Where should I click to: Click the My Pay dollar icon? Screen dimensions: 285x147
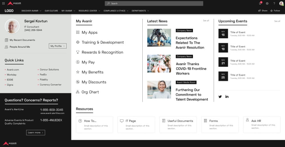tap(78, 62)
